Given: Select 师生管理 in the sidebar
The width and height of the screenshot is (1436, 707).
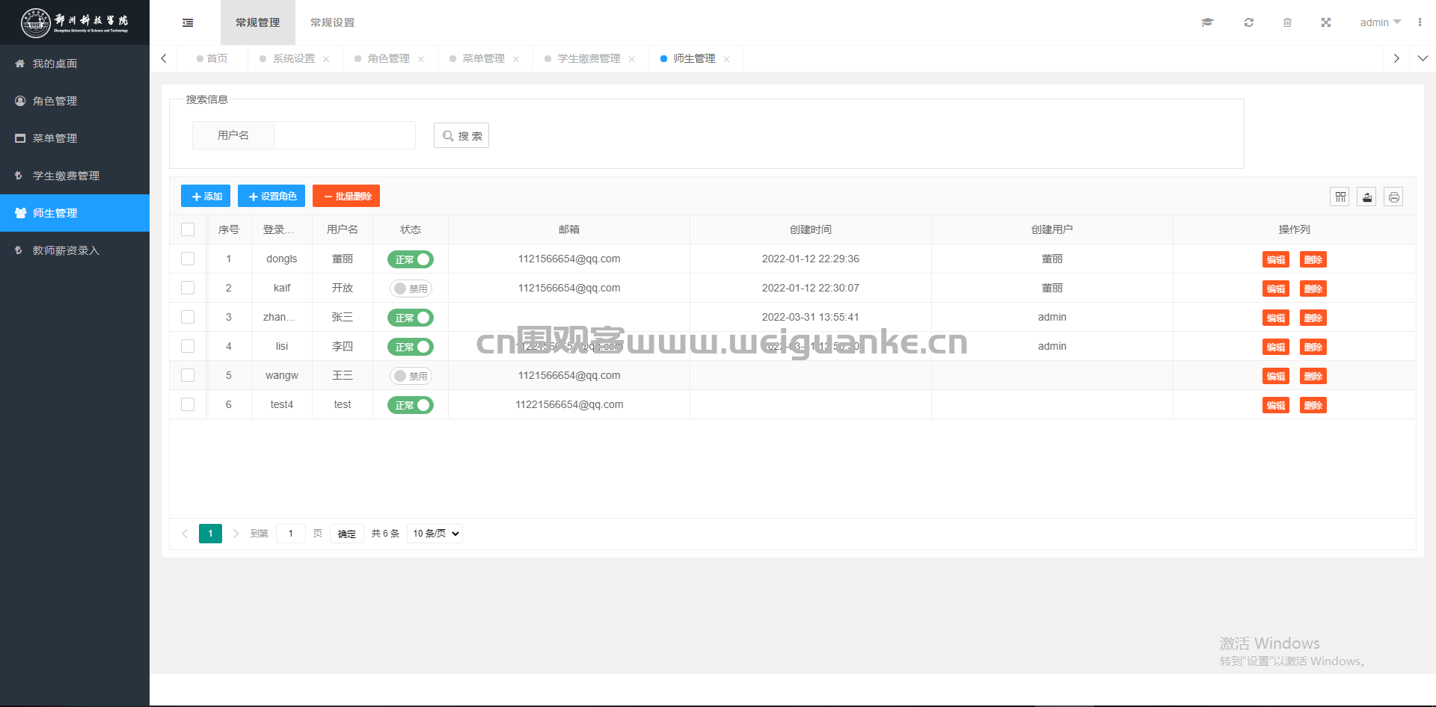Looking at the screenshot, I should coord(75,213).
